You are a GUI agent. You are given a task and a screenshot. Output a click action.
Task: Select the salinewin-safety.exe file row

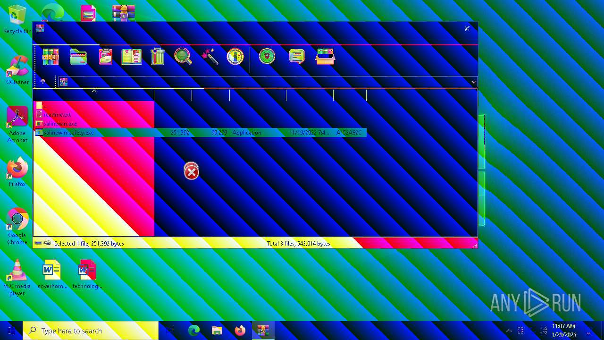(x=200, y=133)
